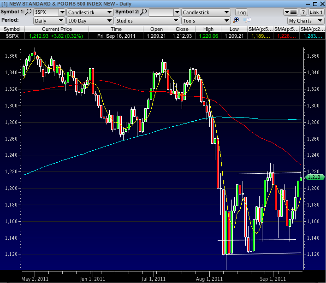Click the greyed-out zoom out magnifier icon
The height and width of the screenshot is (283, 326).
(246, 20)
